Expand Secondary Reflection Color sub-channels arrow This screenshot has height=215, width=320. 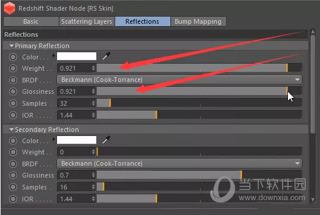coord(53,139)
